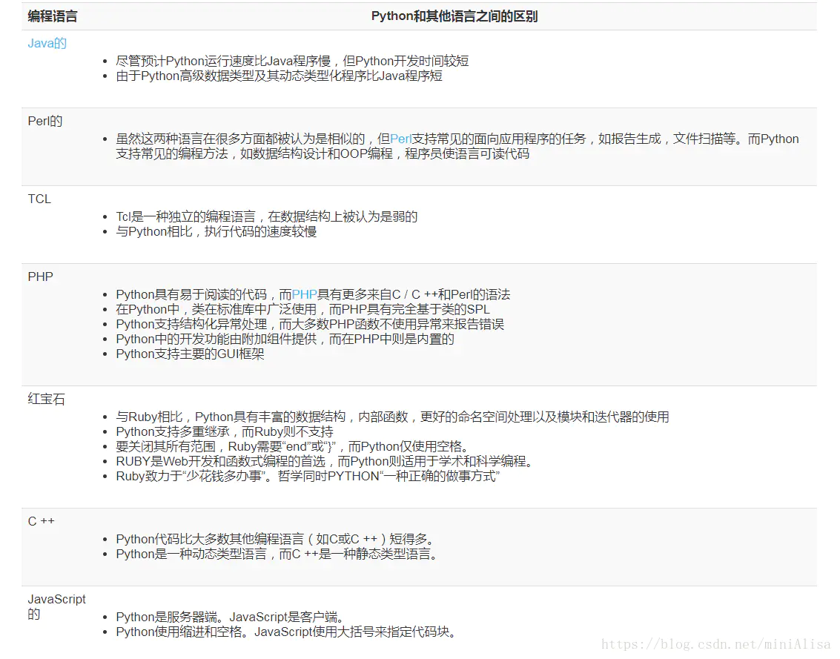Select the PHP row label

tap(40, 276)
